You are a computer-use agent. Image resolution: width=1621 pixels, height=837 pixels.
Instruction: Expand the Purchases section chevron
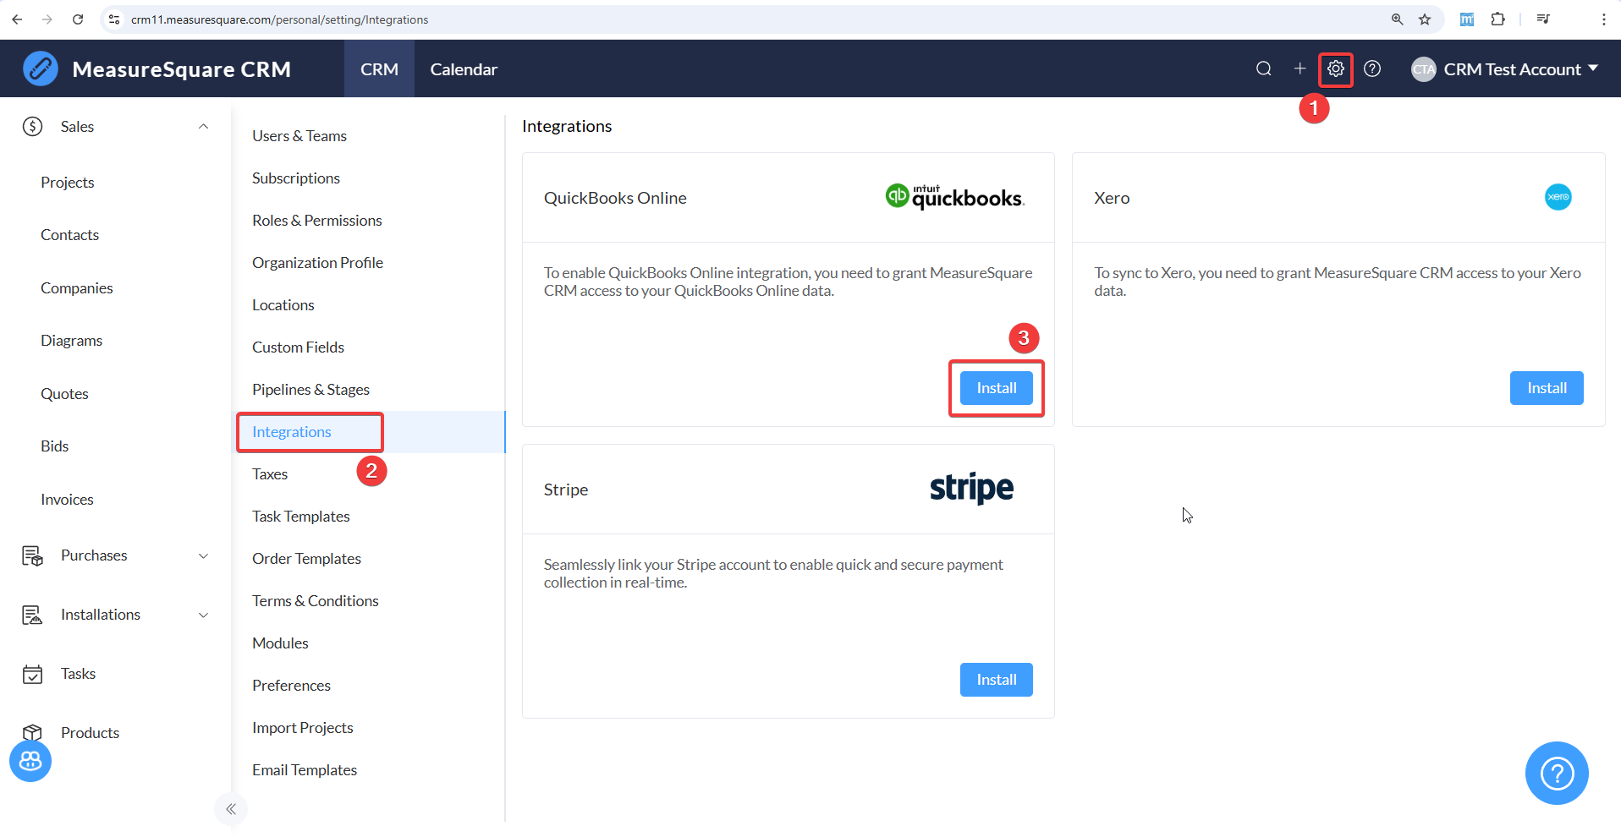pyautogui.click(x=203, y=555)
